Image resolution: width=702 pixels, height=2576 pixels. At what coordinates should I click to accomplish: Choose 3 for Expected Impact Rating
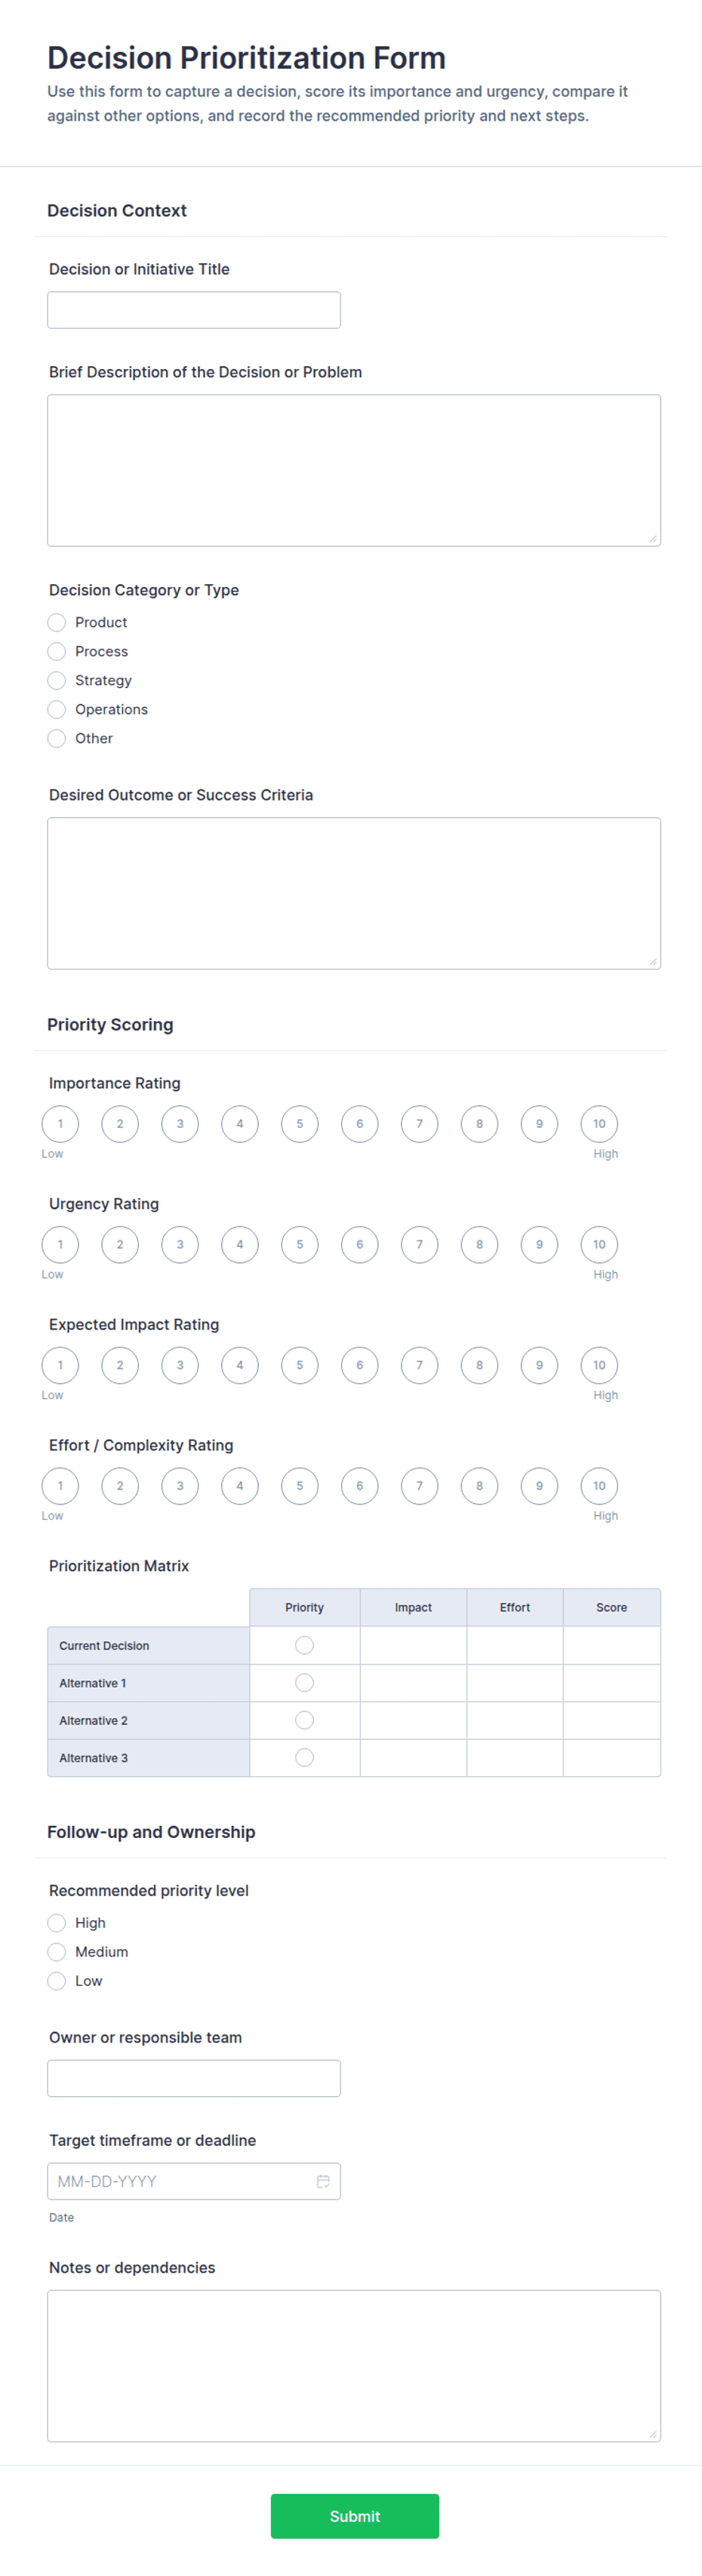[180, 1365]
